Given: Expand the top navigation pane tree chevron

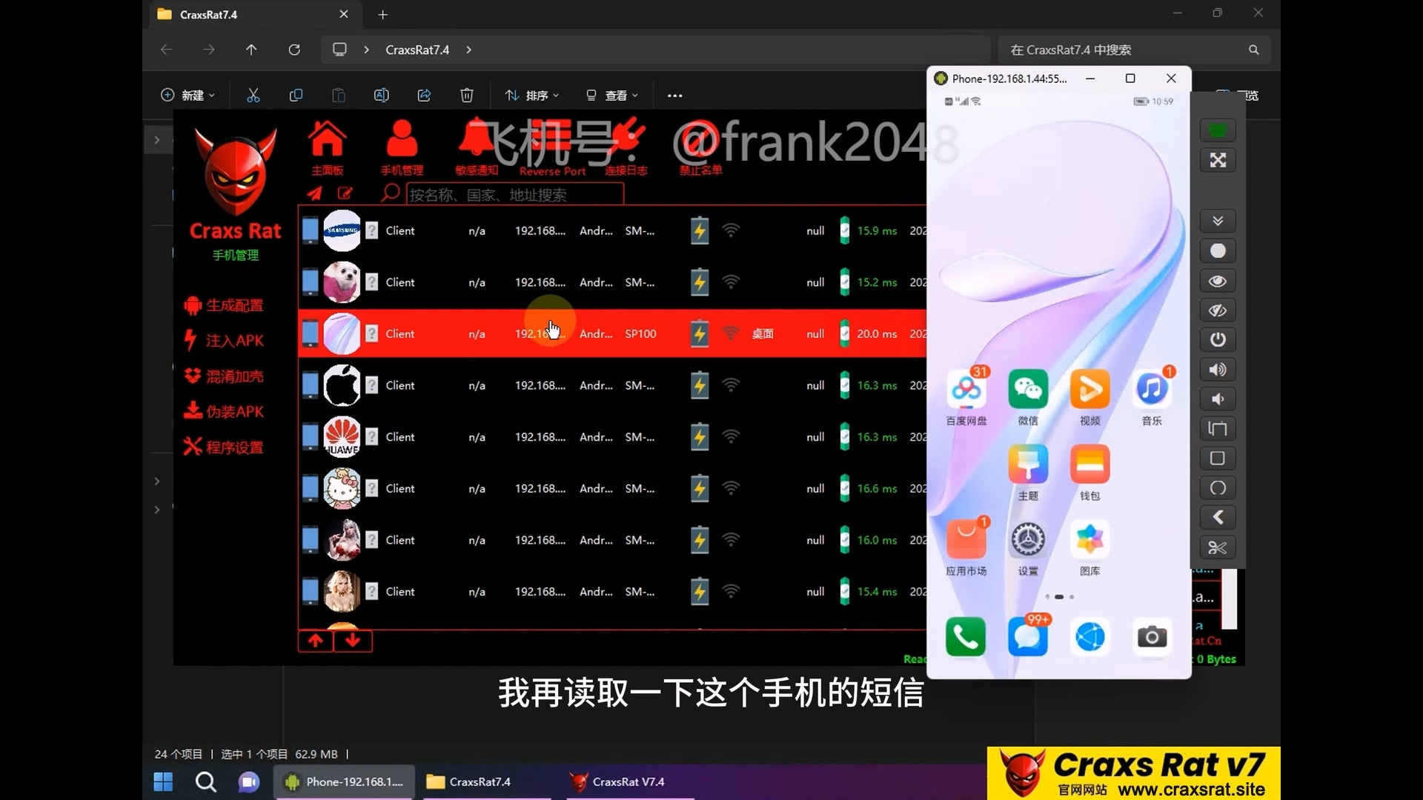Looking at the screenshot, I should click(x=157, y=140).
